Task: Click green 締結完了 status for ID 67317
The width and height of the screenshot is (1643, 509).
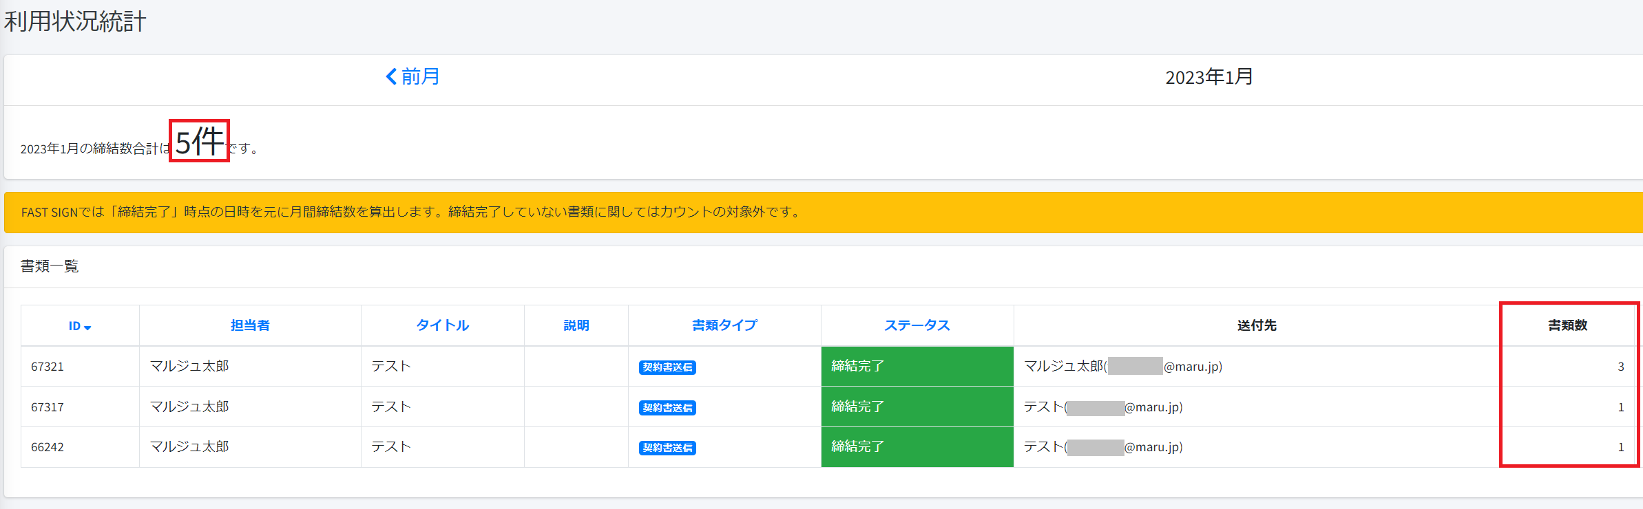Action: (917, 407)
